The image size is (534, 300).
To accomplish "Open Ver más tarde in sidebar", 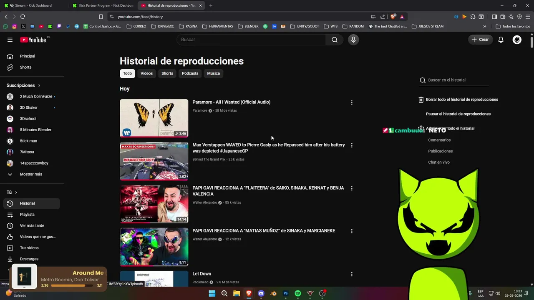I will (x=32, y=226).
